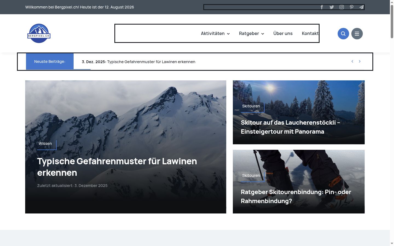Click the Wissen category tag
The image size is (394, 246).
click(45, 143)
